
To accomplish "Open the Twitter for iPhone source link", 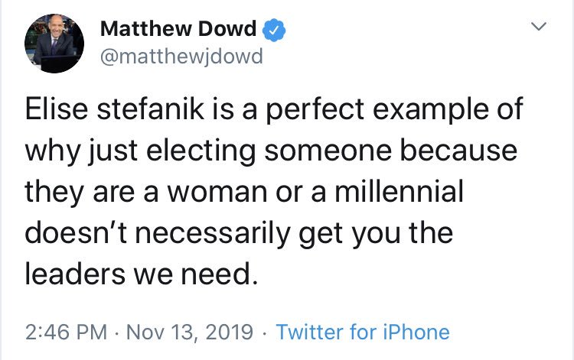I will tap(362, 332).
